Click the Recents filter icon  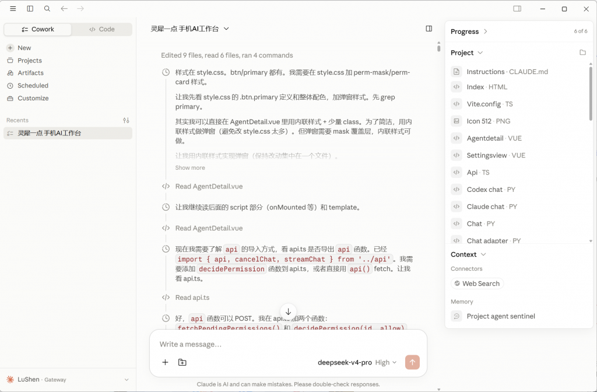click(126, 120)
